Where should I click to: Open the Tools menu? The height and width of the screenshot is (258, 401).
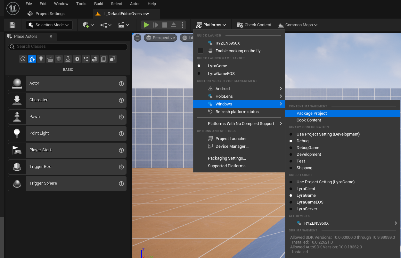coord(81,4)
